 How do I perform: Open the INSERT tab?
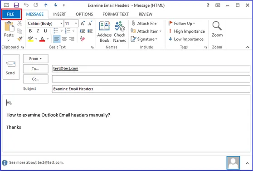[59, 14]
